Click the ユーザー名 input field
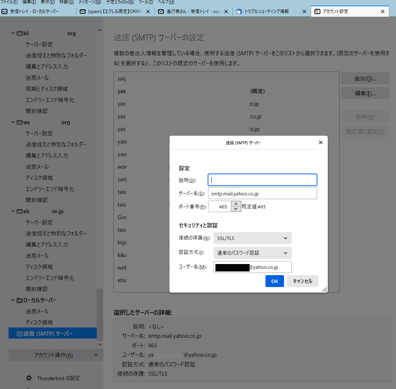 pyautogui.click(x=253, y=267)
